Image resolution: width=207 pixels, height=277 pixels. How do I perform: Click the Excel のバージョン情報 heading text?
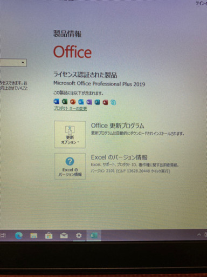[x=119, y=157]
